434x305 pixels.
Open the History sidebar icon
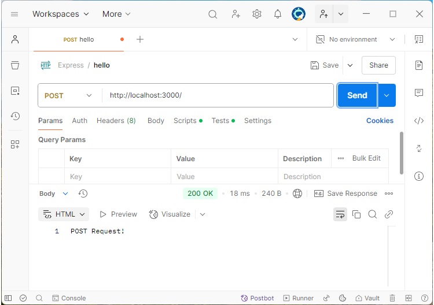[x=15, y=116]
